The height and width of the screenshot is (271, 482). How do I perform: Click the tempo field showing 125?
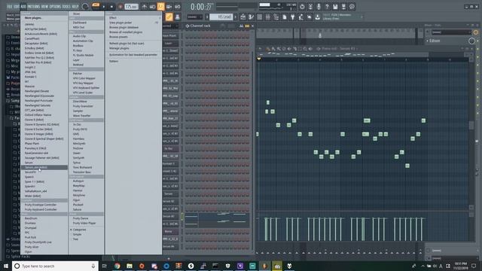(131, 7)
